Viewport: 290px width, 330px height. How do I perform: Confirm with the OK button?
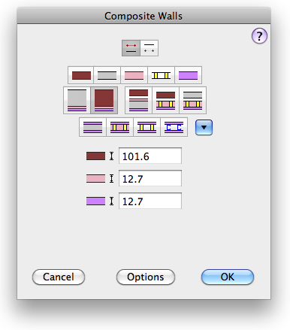click(228, 277)
